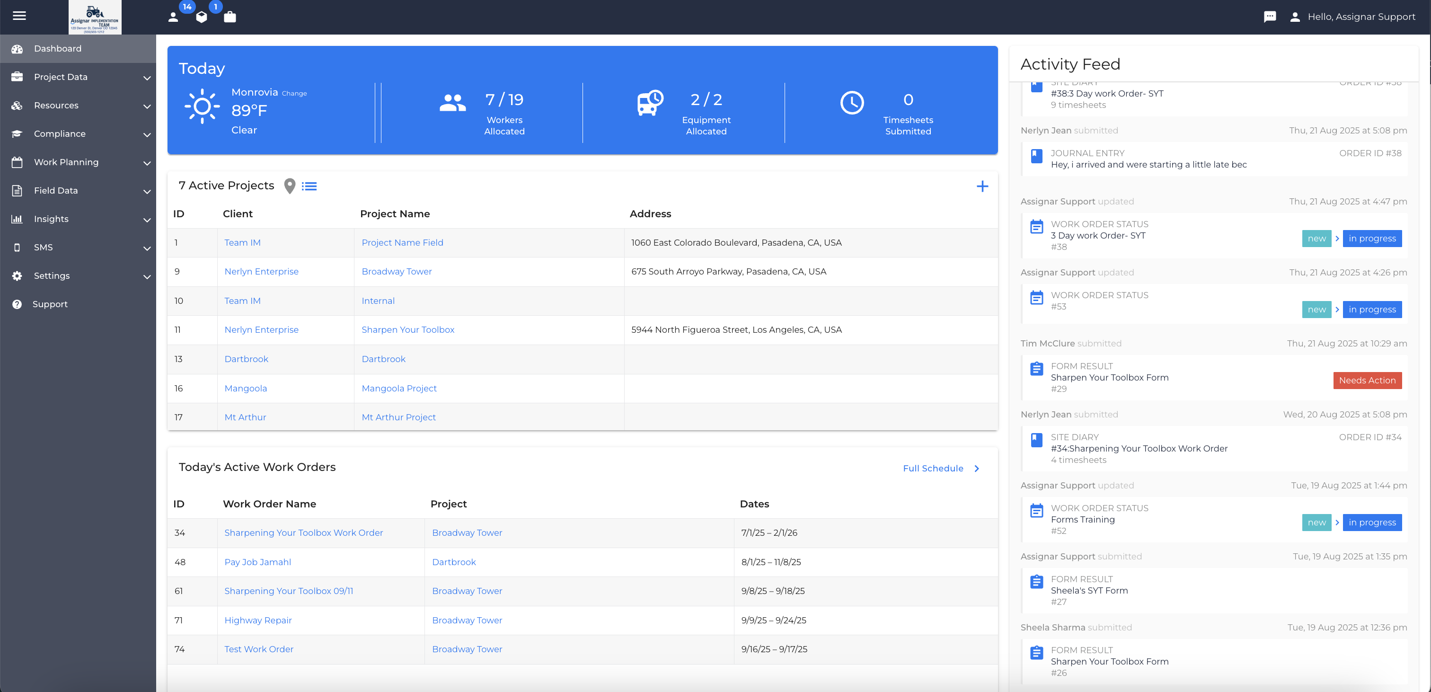
Task: Click the list view icon near Active Projects
Action: coord(309,186)
